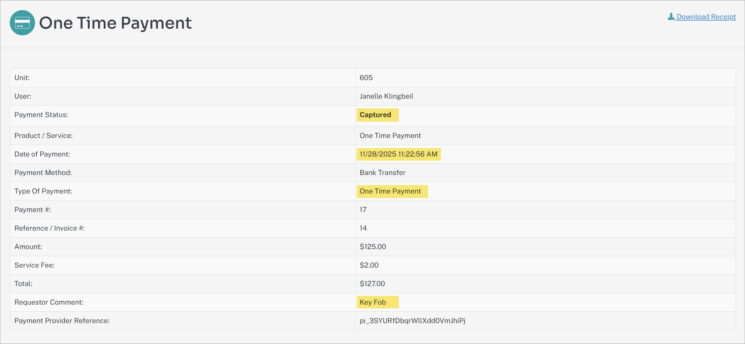Click the Payment #: label
The image size is (745, 344).
(x=32, y=210)
